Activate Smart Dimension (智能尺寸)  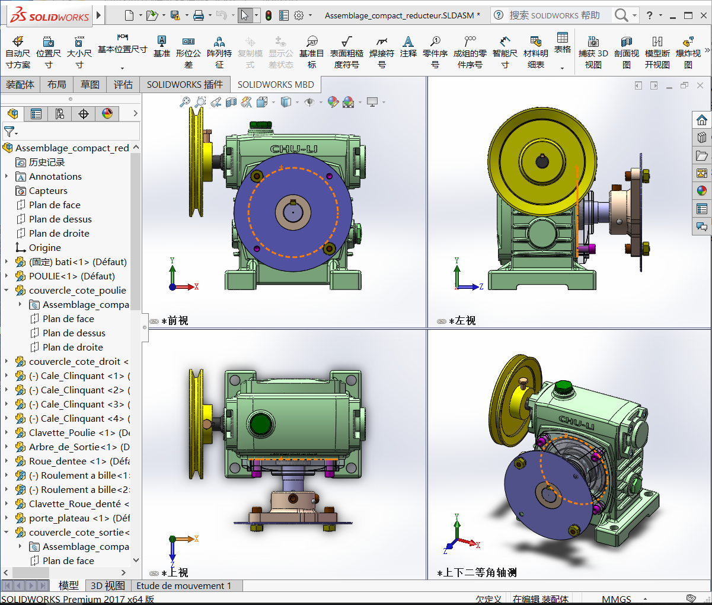pos(505,52)
